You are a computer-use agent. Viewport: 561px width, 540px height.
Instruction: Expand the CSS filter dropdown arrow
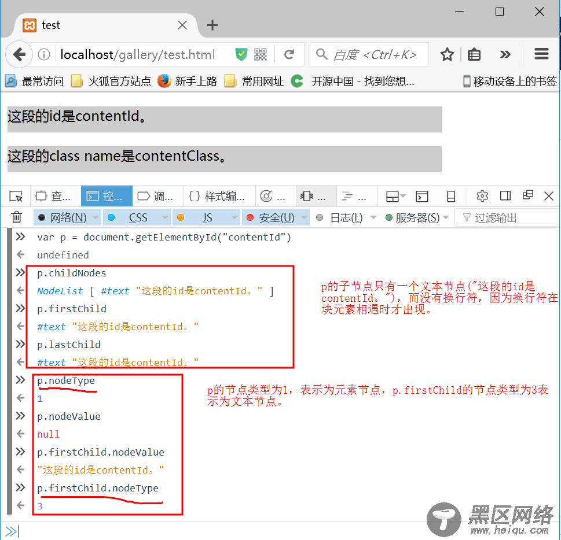tap(165, 217)
